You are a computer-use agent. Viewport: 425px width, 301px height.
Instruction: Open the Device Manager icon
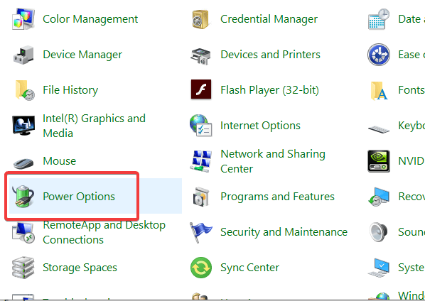point(23,55)
